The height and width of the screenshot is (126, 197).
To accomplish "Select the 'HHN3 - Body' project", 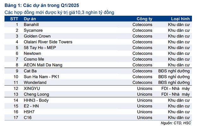I will pos(36,100).
